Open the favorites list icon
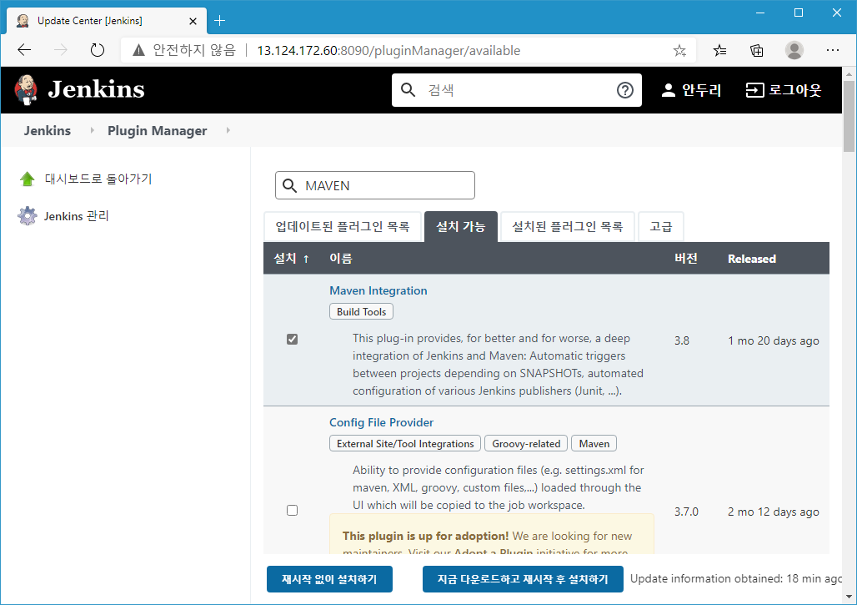The height and width of the screenshot is (605, 857). (x=719, y=51)
